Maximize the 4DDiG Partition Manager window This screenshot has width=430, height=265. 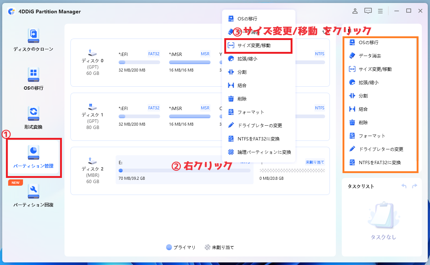[408, 11]
